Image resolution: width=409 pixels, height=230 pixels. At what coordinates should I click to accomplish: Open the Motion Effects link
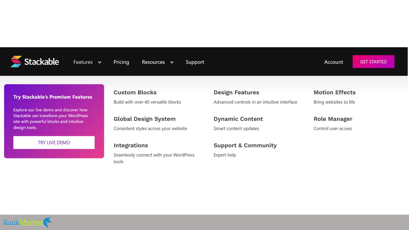coord(334,93)
